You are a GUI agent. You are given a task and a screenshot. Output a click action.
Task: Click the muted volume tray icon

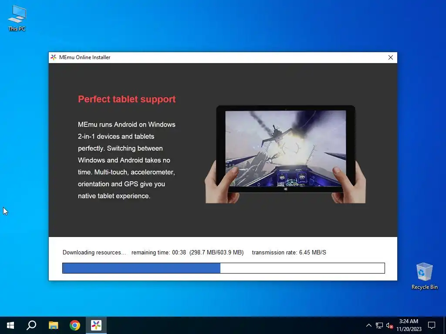tap(389, 325)
